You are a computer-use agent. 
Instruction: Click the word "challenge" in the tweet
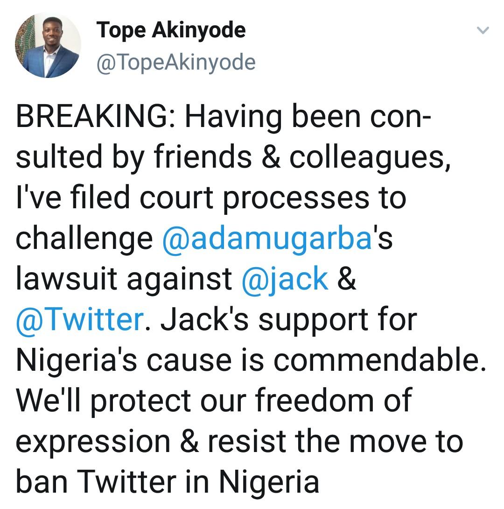pos(84,239)
